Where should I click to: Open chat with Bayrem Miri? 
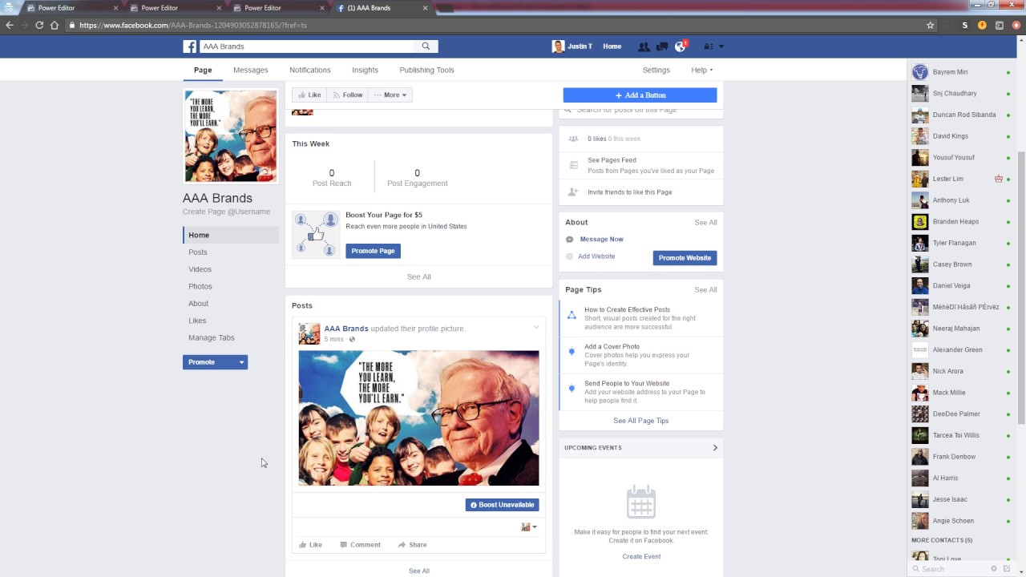click(x=960, y=72)
